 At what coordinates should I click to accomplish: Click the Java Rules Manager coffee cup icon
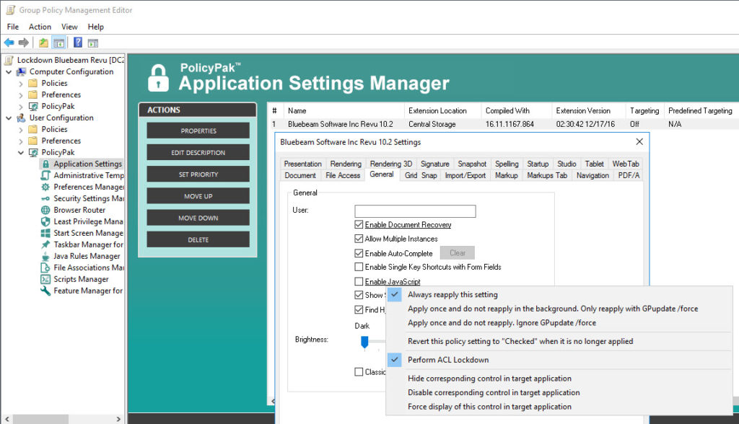click(45, 256)
